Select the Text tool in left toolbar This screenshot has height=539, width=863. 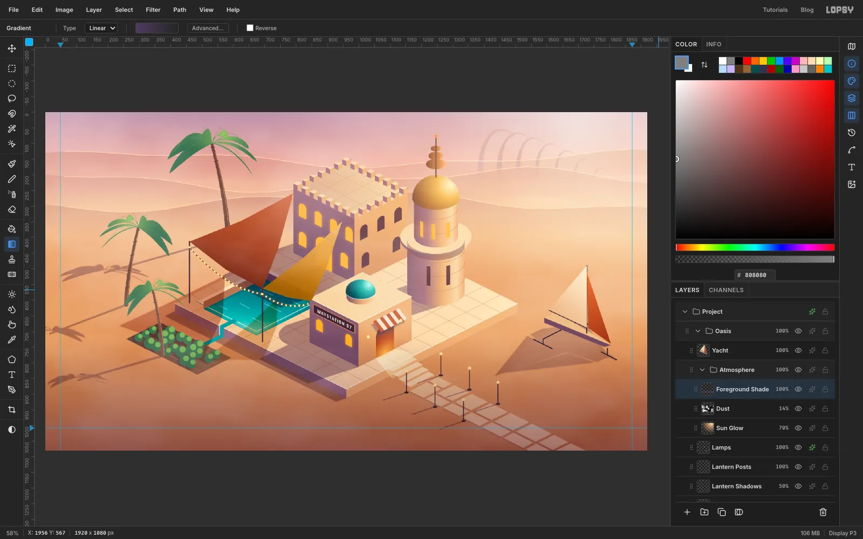coord(12,375)
